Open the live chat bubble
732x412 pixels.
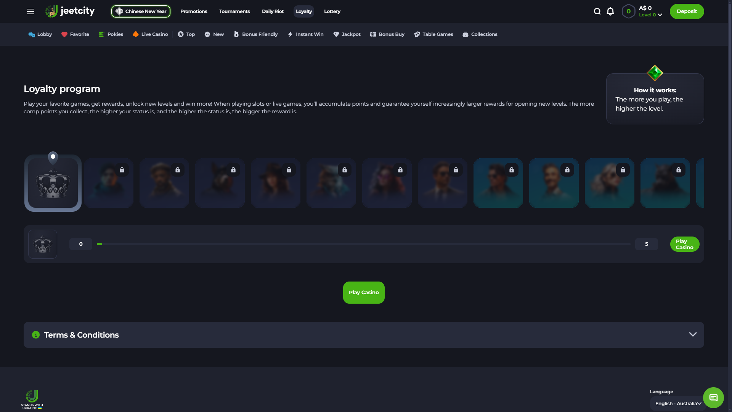coord(713,398)
